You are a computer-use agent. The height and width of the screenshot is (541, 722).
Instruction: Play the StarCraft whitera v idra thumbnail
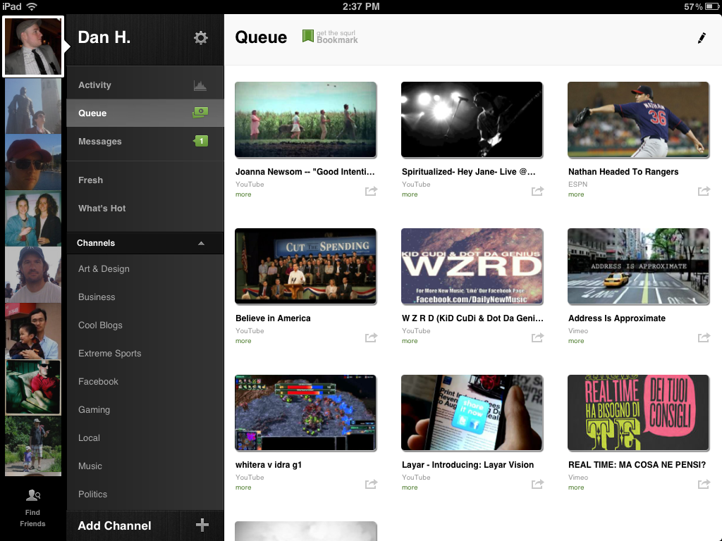click(x=305, y=413)
